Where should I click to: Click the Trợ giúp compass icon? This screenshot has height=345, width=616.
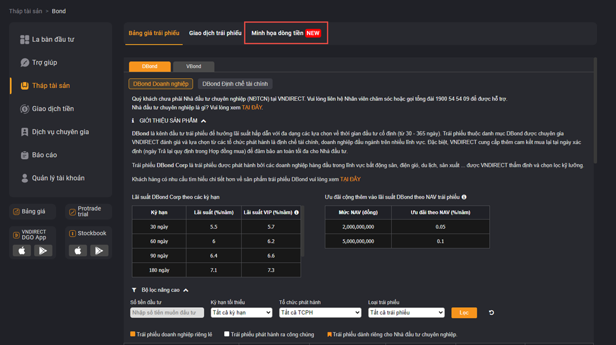(x=24, y=62)
